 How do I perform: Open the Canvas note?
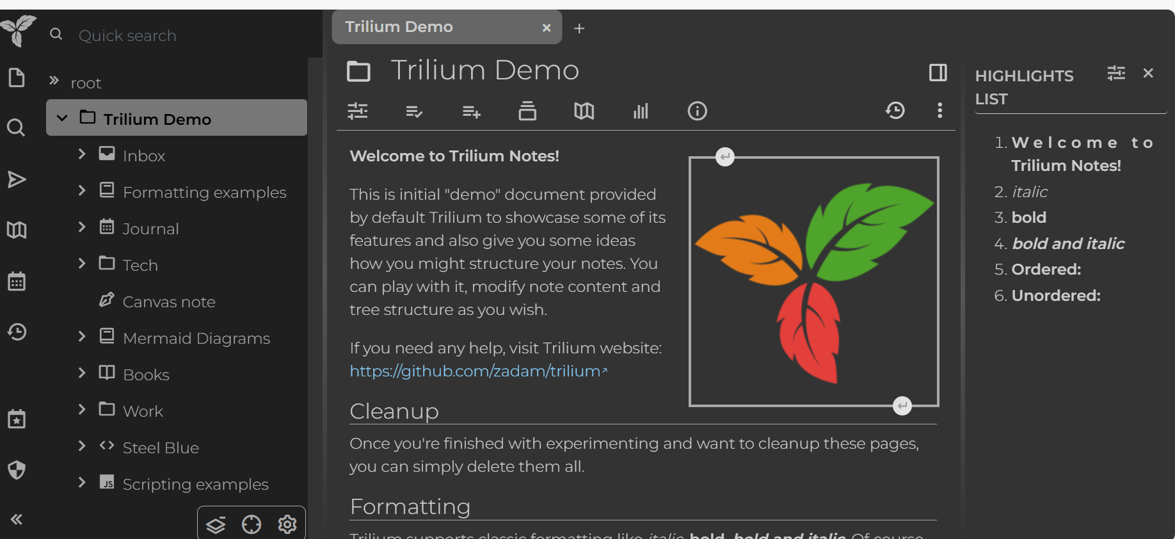coord(168,302)
